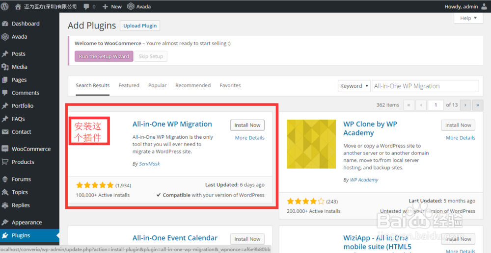Install All-in-One WP Migration now

[x=247, y=125]
